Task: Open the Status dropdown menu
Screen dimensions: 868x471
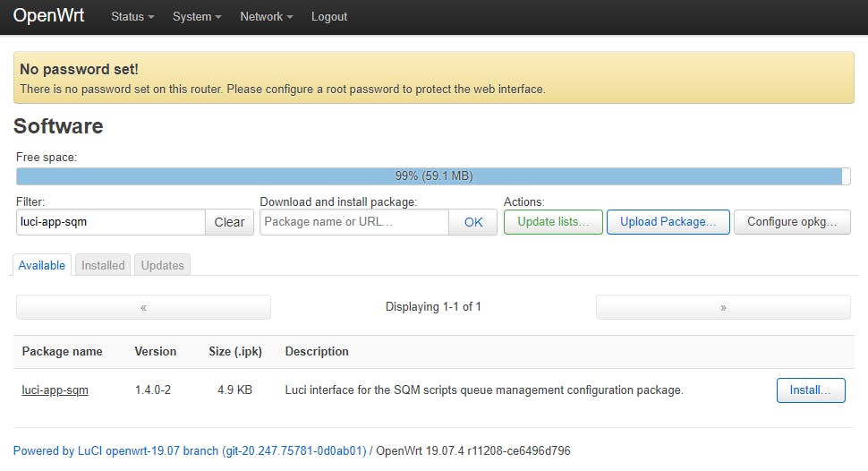Action: (x=132, y=17)
